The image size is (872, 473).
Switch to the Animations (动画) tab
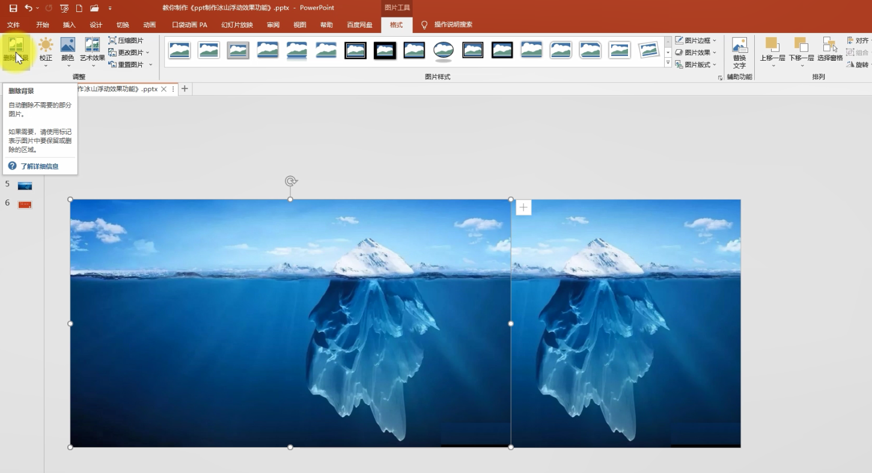point(150,25)
